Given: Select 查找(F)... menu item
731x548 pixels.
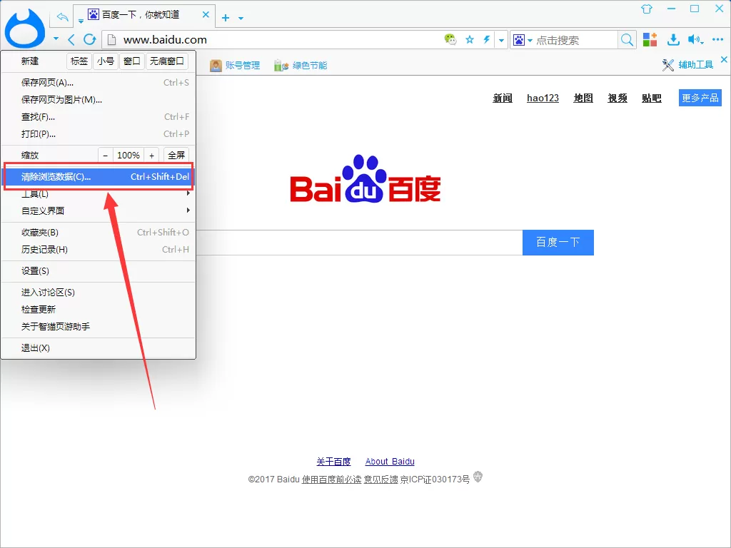Looking at the screenshot, I should tap(99, 117).
